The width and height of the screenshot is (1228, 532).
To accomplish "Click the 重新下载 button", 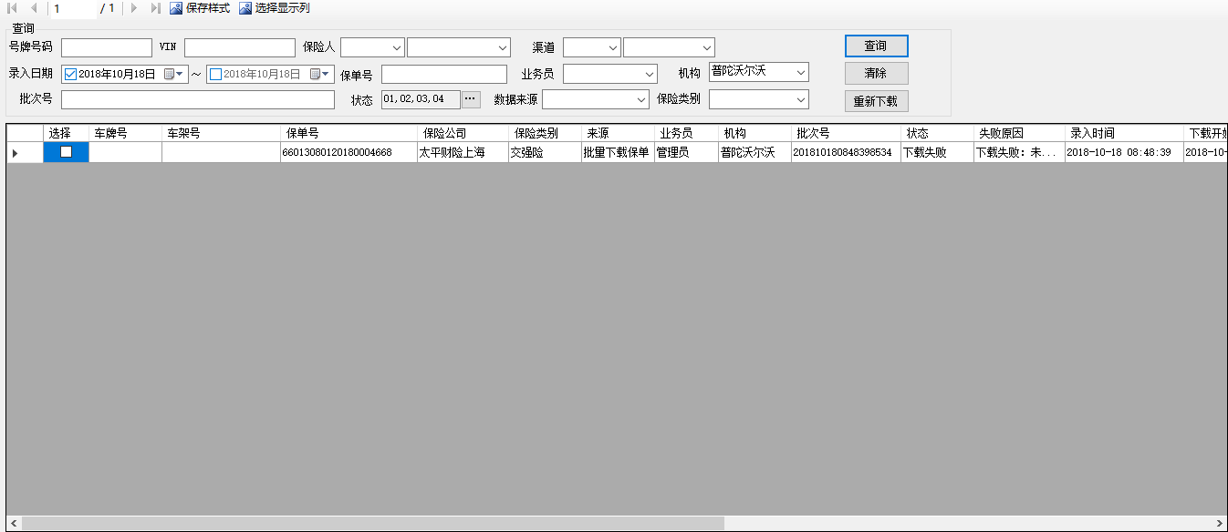I will point(876,101).
